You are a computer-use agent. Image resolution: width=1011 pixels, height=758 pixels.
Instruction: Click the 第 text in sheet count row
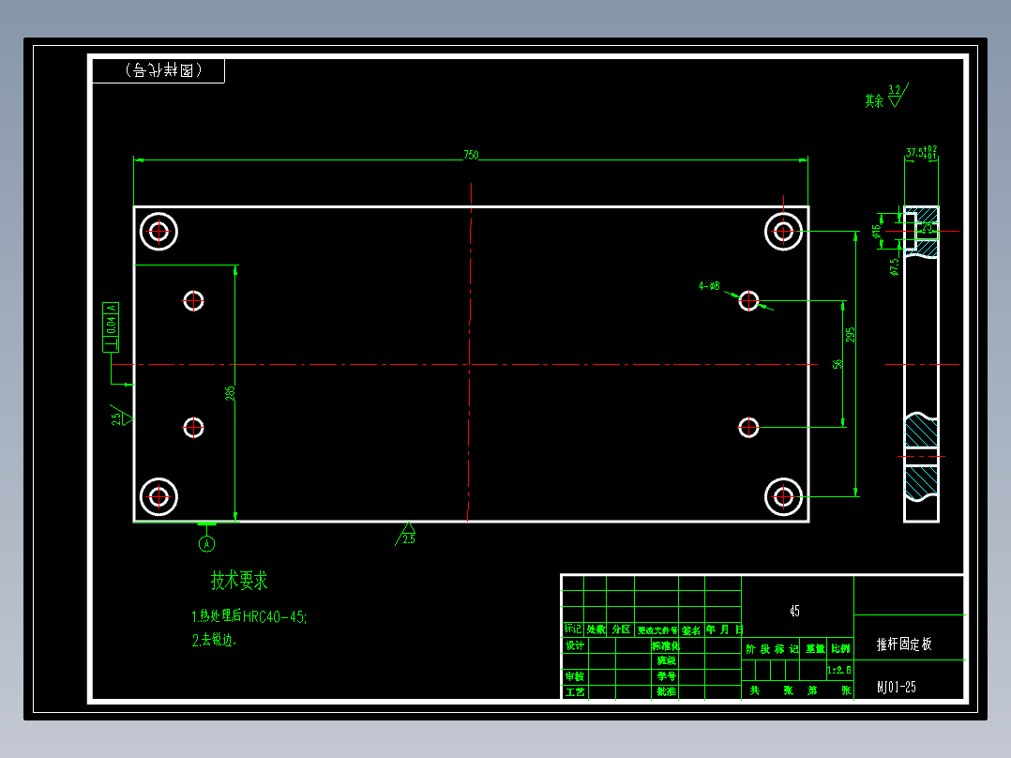click(x=812, y=690)
